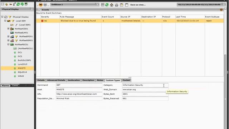
Task: Click the orange menu icon on Events panel header
Action: pyautogui.click(x=221, y=10)
